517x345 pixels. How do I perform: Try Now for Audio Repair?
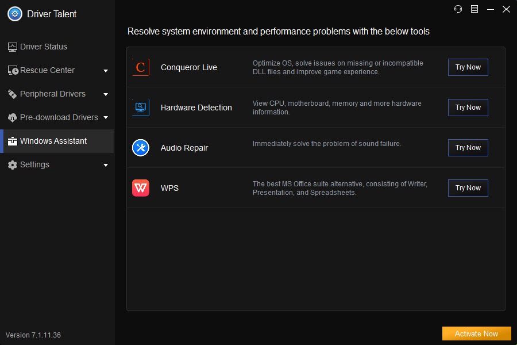tap(468, 148)
